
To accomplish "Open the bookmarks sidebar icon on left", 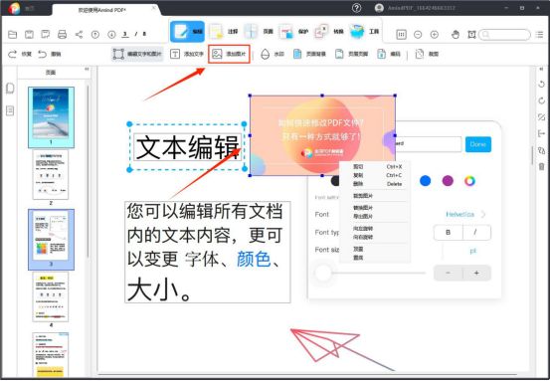I will 10,110.
